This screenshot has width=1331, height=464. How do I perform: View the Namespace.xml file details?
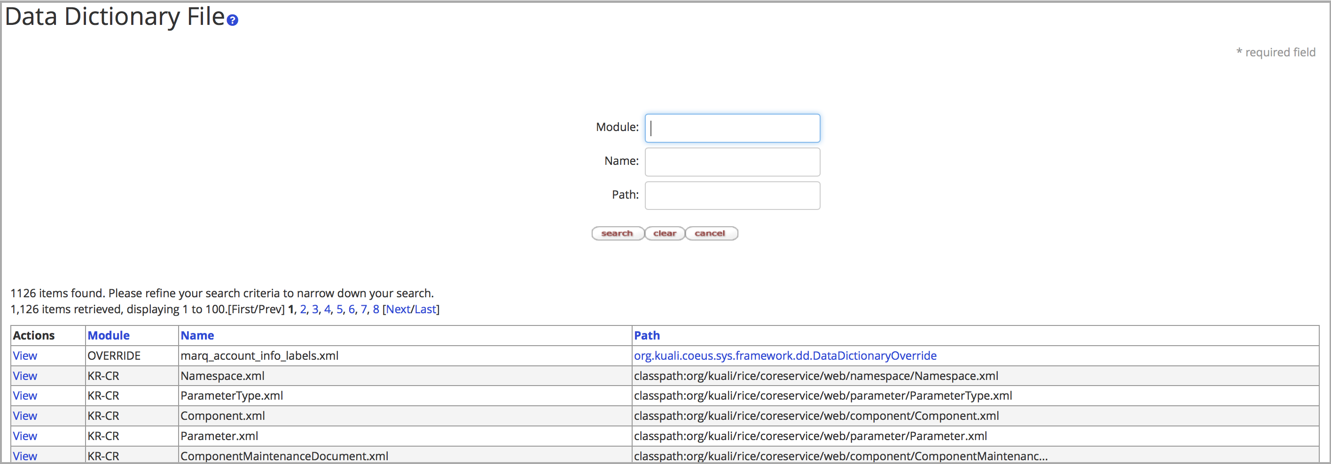[x=24, y=376]
